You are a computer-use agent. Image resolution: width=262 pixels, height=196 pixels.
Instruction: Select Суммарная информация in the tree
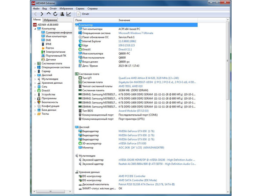coord(56,33)
